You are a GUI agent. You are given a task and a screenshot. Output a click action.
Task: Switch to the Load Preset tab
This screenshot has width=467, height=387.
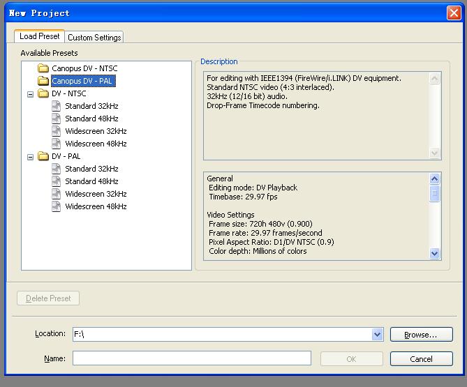39,36
